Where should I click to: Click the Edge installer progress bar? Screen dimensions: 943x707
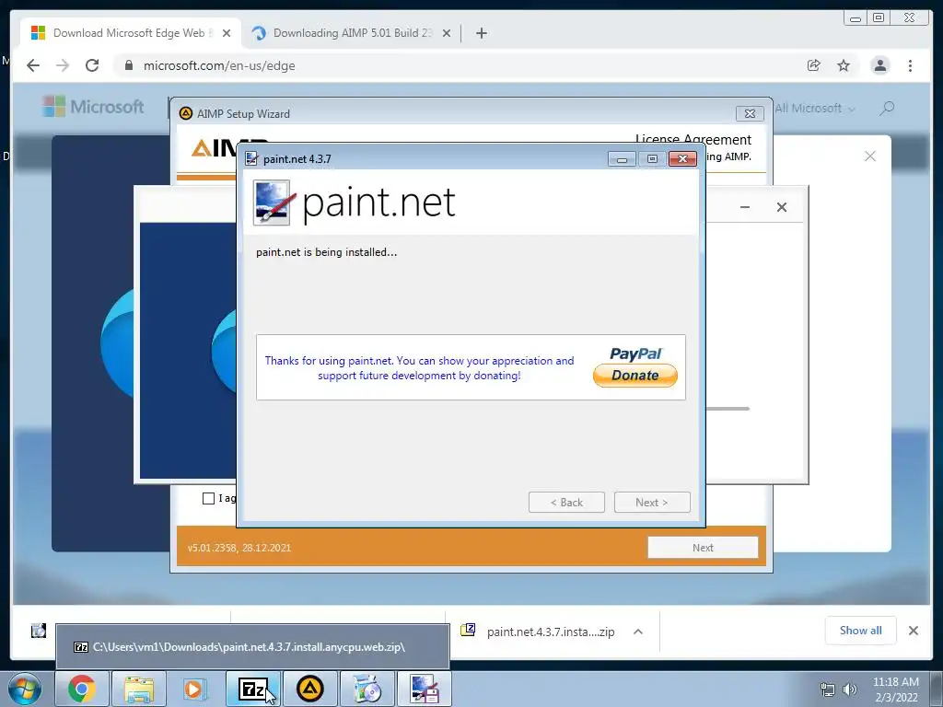click(x=728, y=409)
